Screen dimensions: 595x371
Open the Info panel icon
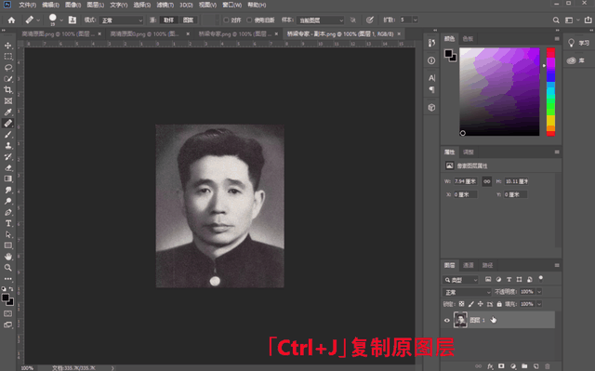[x=431, y=60]
